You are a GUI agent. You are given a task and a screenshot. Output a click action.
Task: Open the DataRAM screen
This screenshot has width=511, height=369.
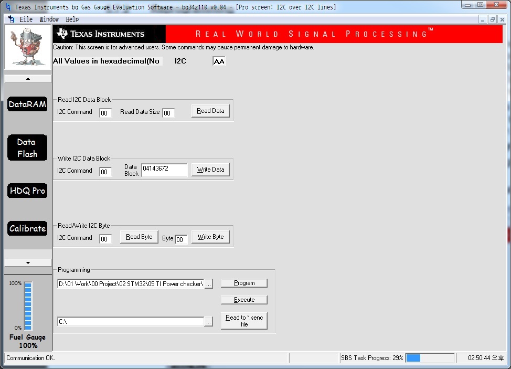pos(27,104)
